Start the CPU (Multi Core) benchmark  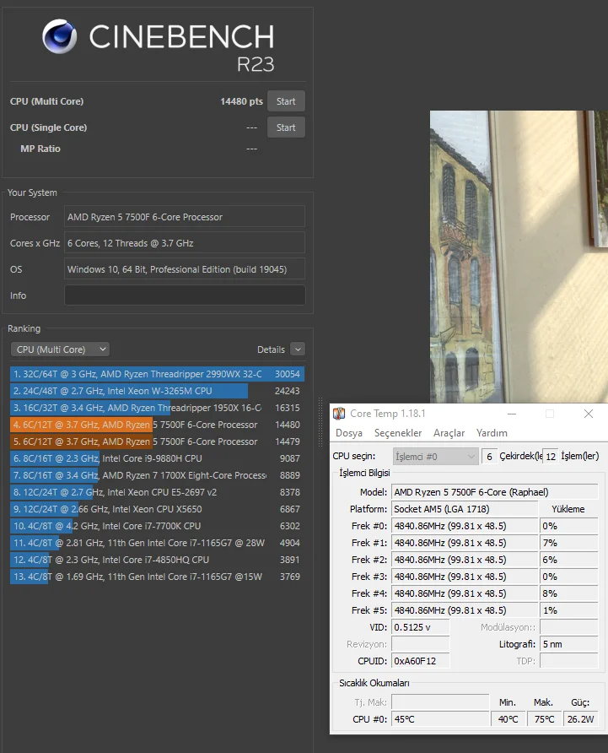[x=286, y=101]
